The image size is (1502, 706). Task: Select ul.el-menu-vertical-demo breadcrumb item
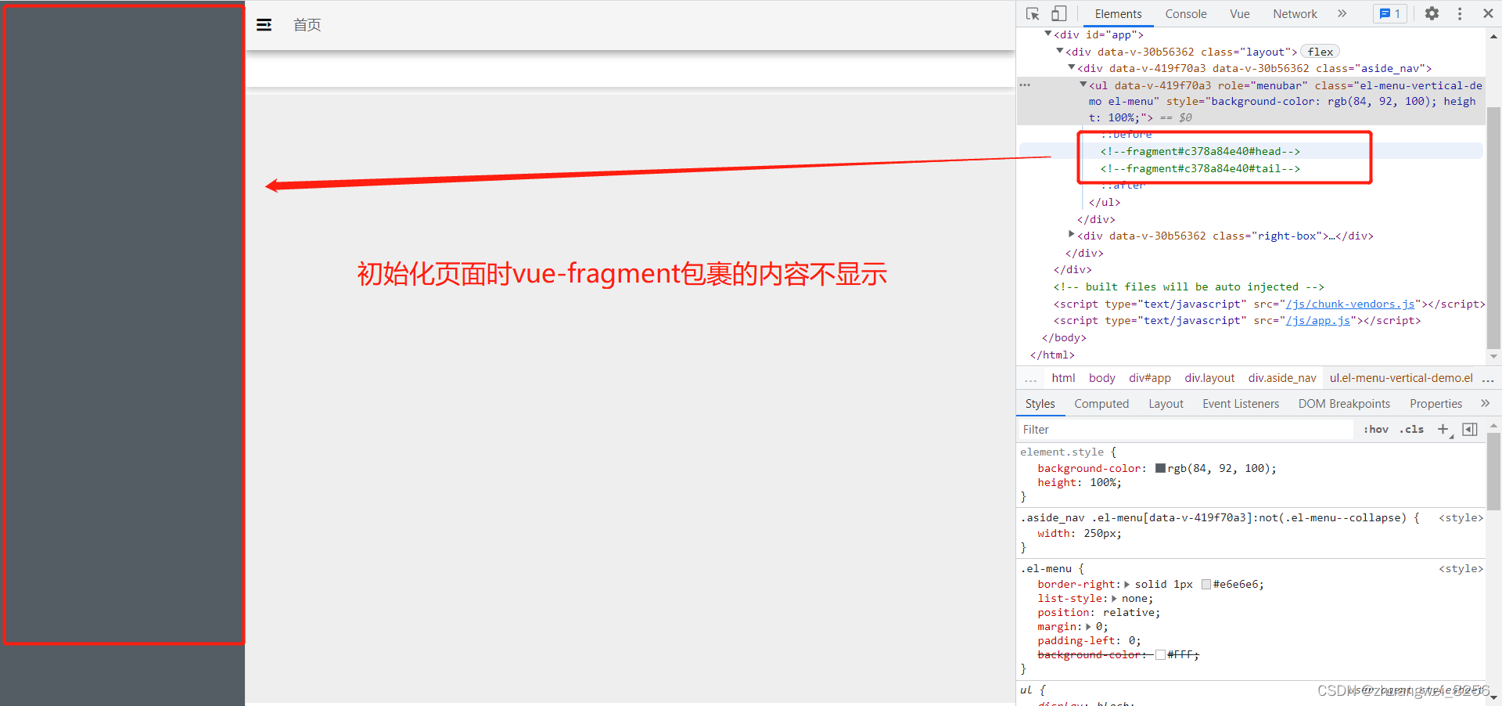[1401, 378]
